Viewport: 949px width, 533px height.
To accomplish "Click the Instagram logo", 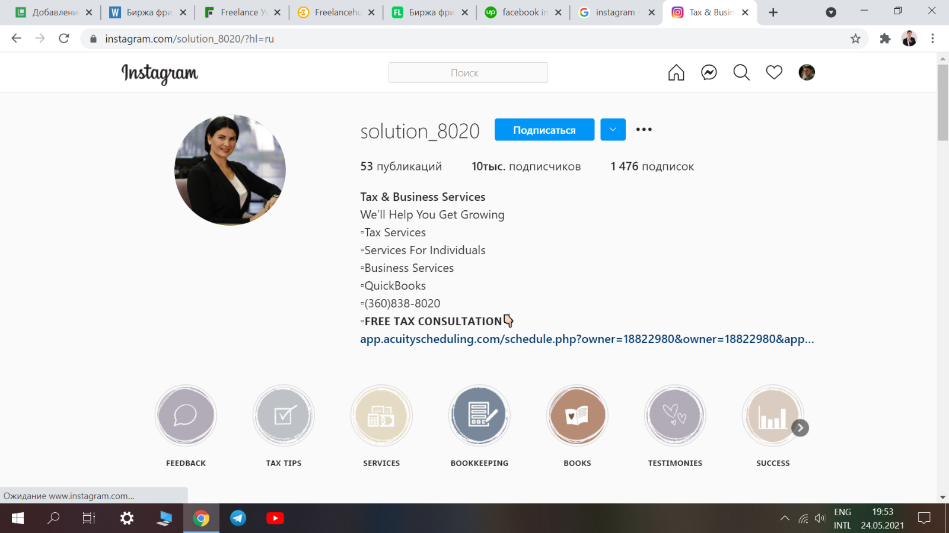I will pyautogui.click(x=160, y=73).
